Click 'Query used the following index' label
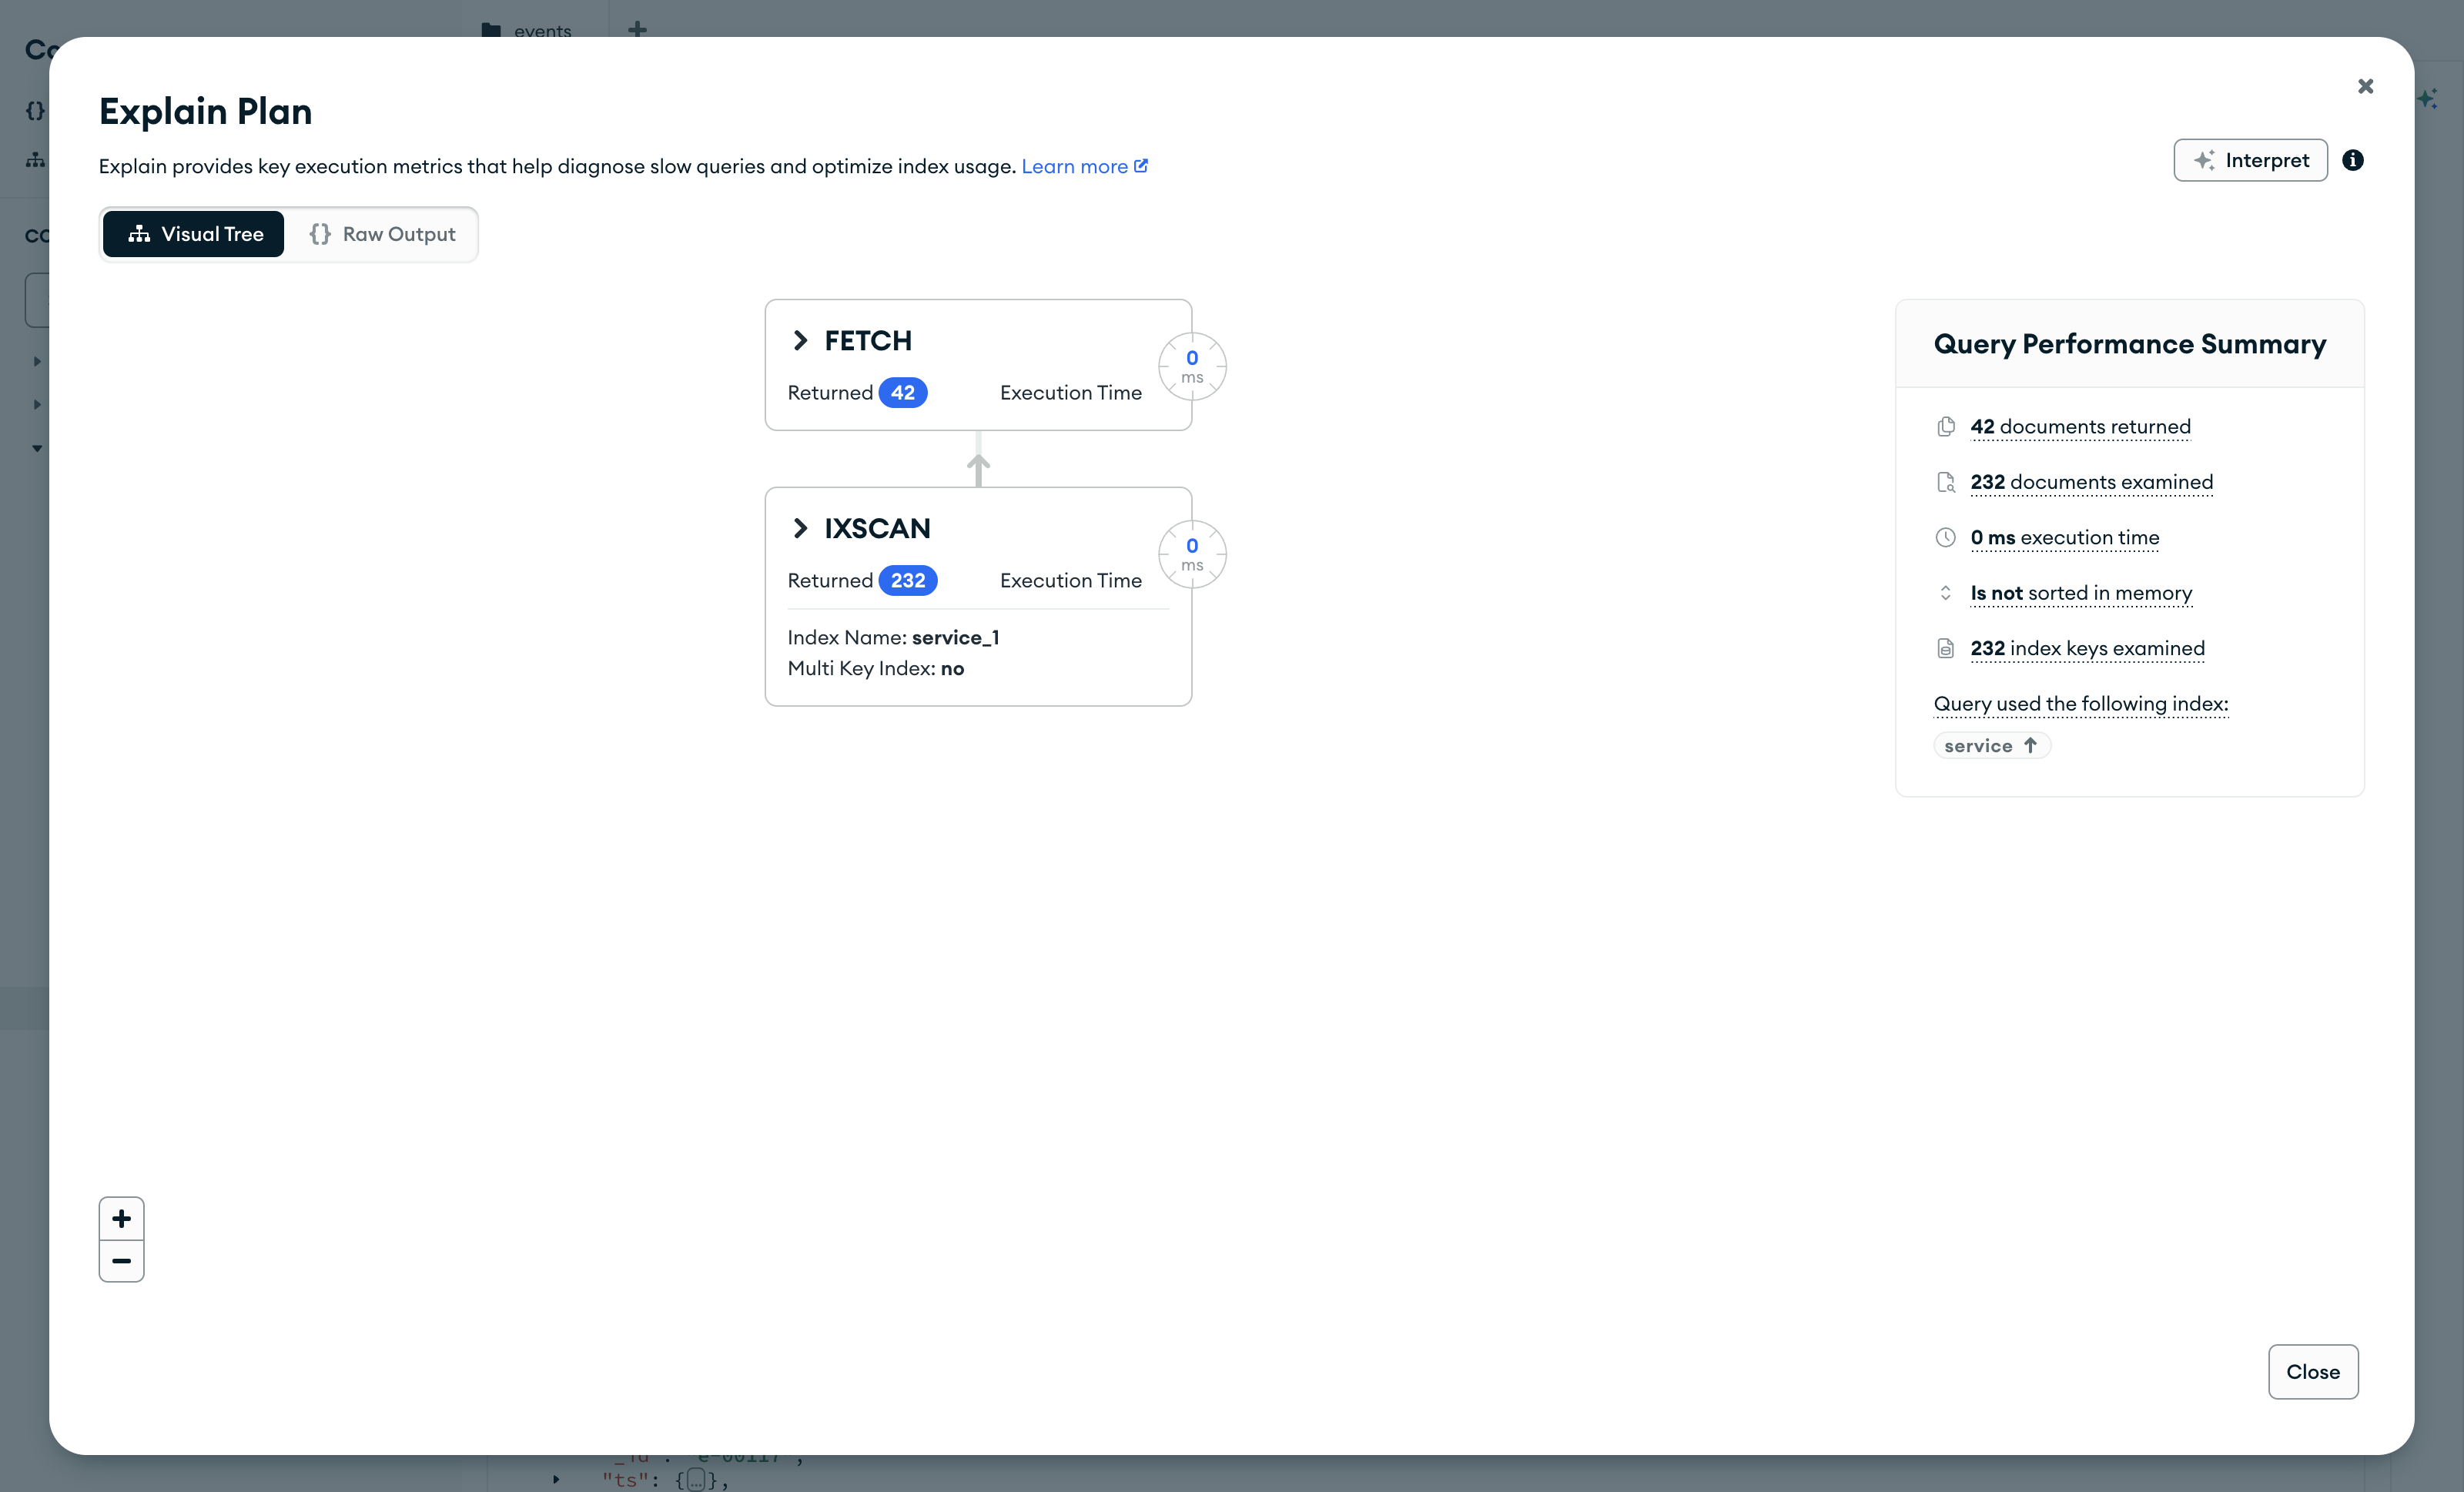The image size is (2464, 1492). click(2081, 704)
